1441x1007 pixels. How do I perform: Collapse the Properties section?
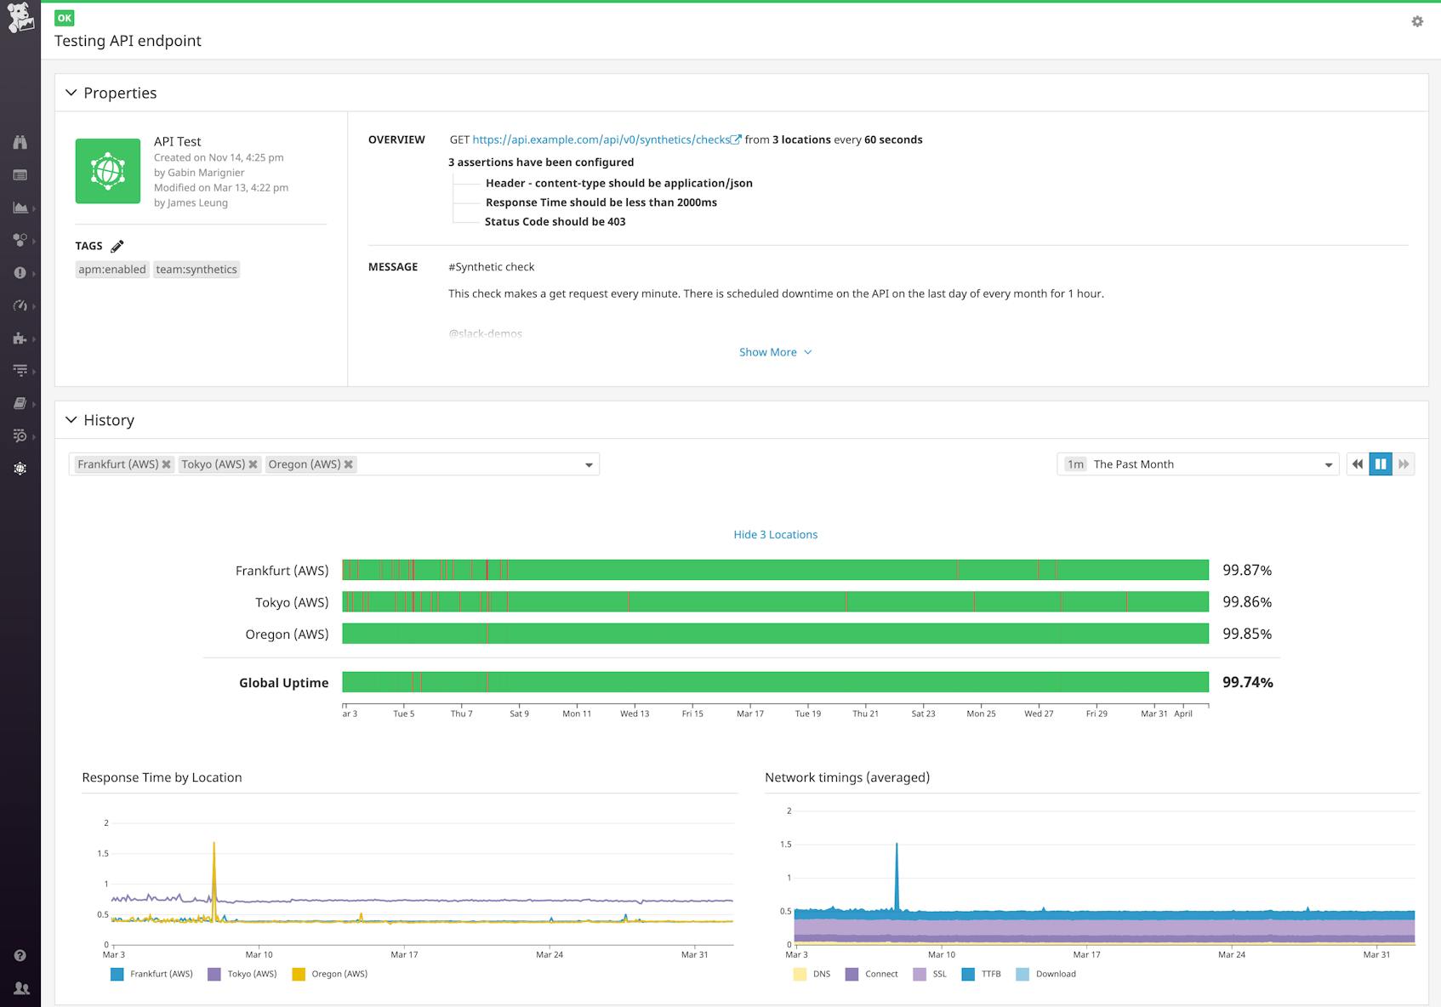pyautogui.click(x=71, y=93)
